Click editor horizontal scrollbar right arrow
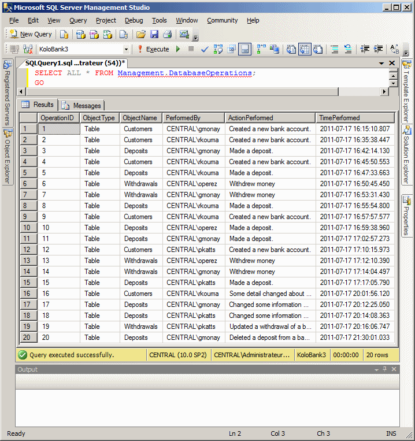 click(384, 92)
